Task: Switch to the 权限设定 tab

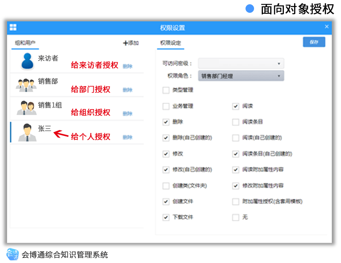Action: point(170,43)
